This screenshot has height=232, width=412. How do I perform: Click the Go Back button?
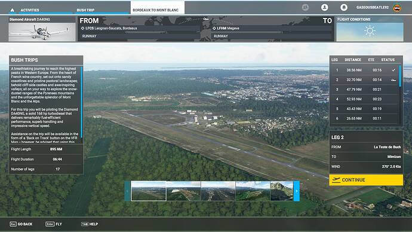(x=21, y=224)
